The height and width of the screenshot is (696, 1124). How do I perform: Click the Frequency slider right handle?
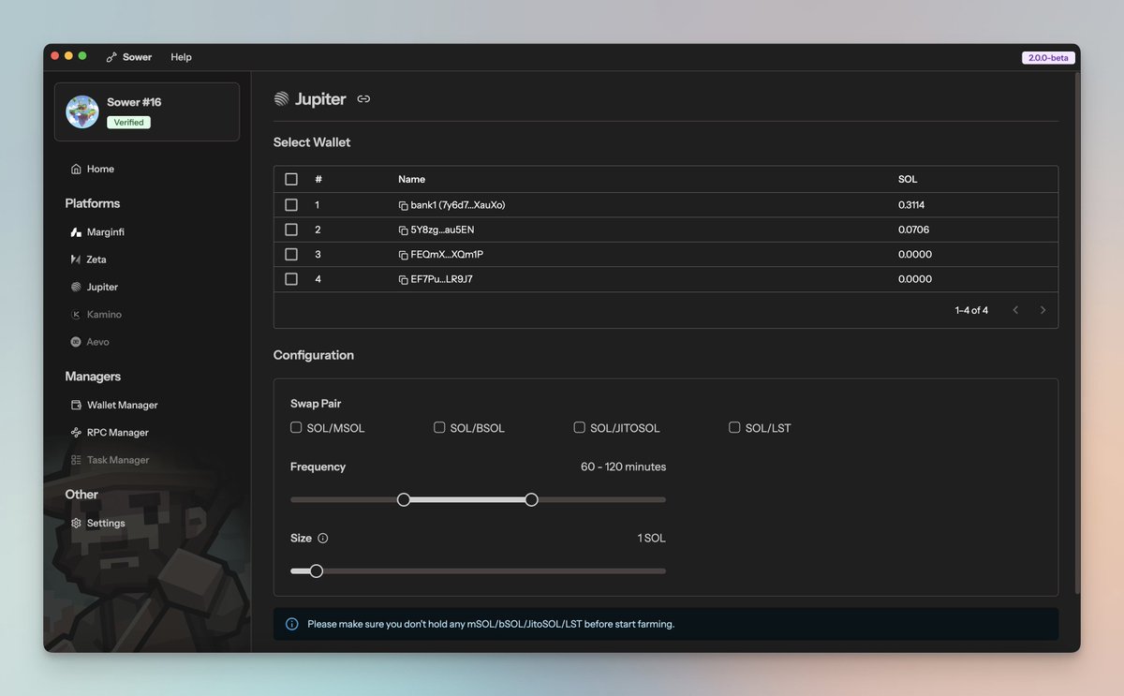click(531, 499)
